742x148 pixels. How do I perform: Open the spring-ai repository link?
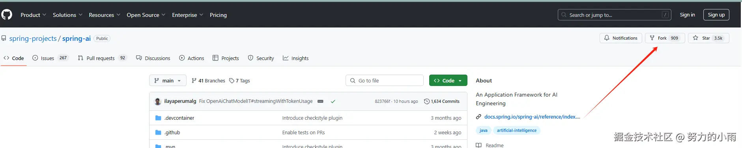[77, 38]
